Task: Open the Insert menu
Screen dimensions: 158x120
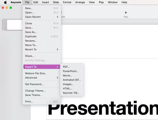Action: tap(46, 2)
